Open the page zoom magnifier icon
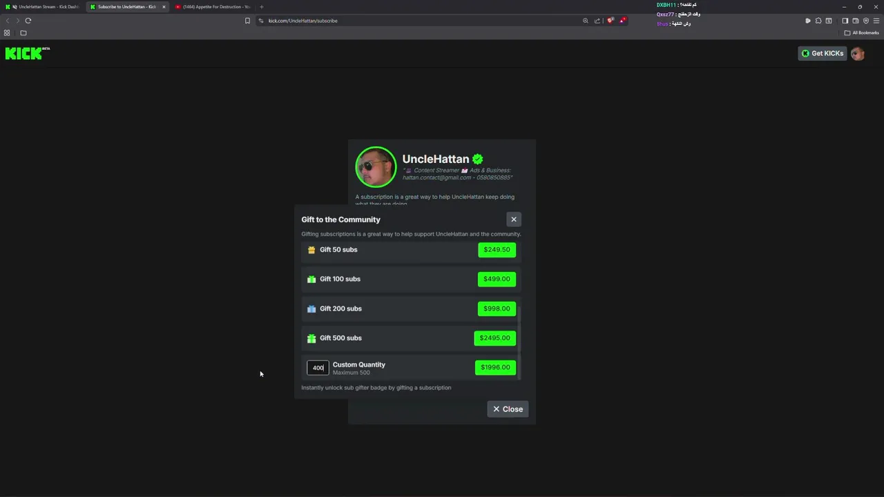This screenshot has width=884, height=497. click(x=586, y=21)
